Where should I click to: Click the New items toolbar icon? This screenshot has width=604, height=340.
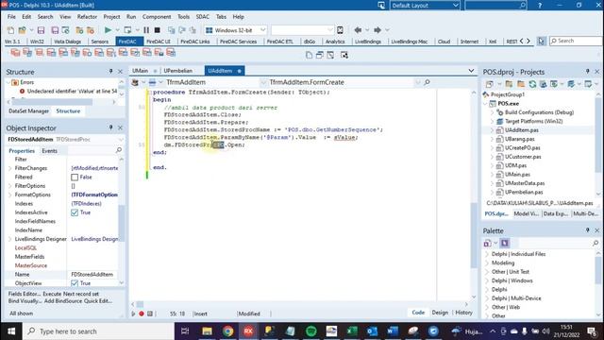pos(10,30)
